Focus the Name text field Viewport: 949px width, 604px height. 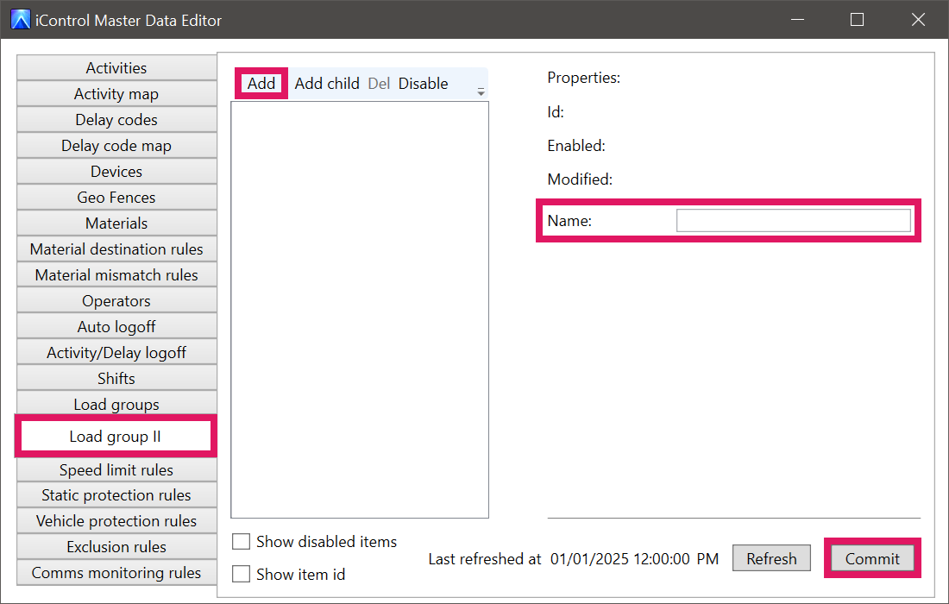[794, 220]
